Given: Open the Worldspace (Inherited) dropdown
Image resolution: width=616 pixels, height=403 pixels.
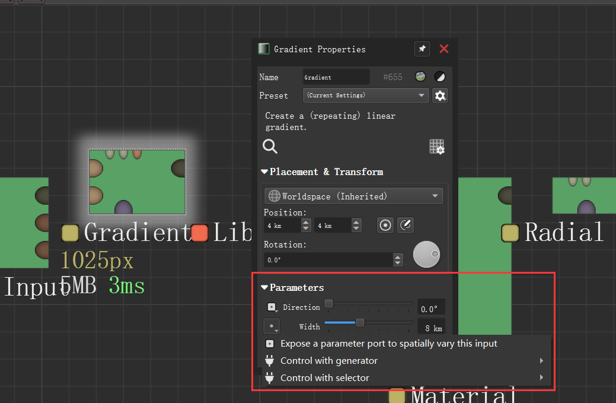Looking at the screenshot, I should [353, 196].
